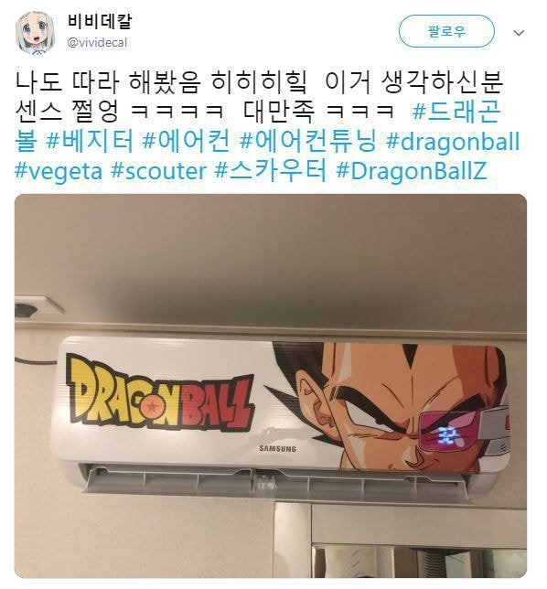Click the scouter display in the photo
This screenshot has height=589, width=547.
[447, 434]
